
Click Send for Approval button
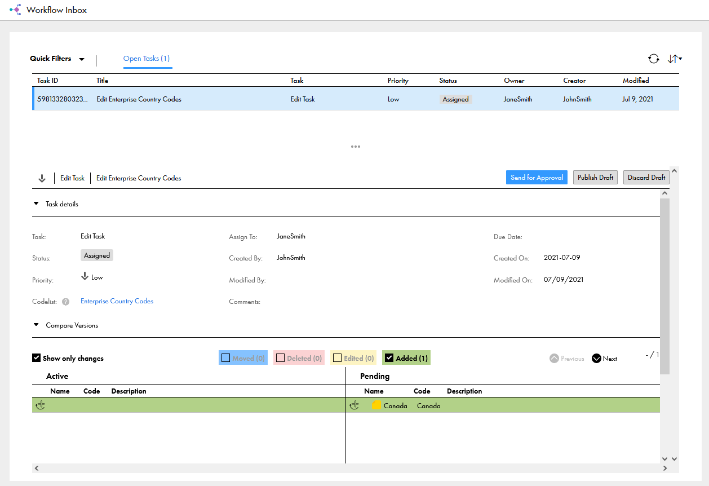[x=537, y=178]
